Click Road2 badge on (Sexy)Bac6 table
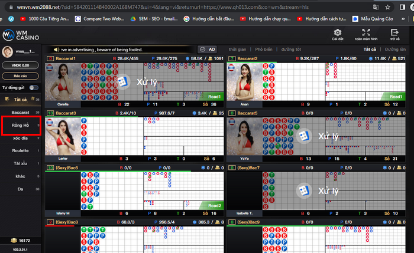Image resolution: width=414 pixels, height=253 pixels. pyautogui.click(x=212, y=206)
